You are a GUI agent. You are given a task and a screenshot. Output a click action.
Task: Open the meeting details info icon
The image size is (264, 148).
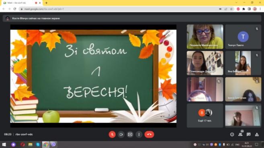click(x=232, y=134)
